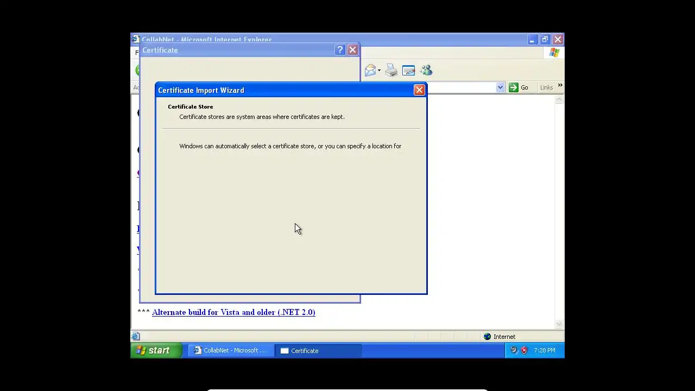Click the Internet zone globe in status bar
Viewport: 695px width, 391px height.
pos(487,337)
